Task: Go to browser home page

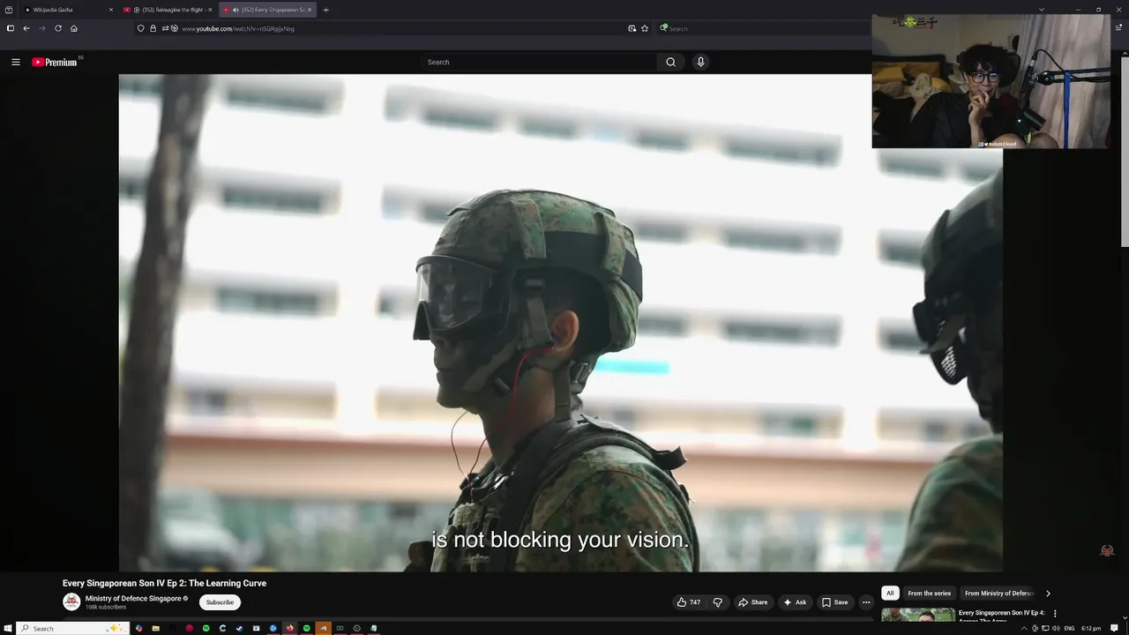Action: (74, 28)
